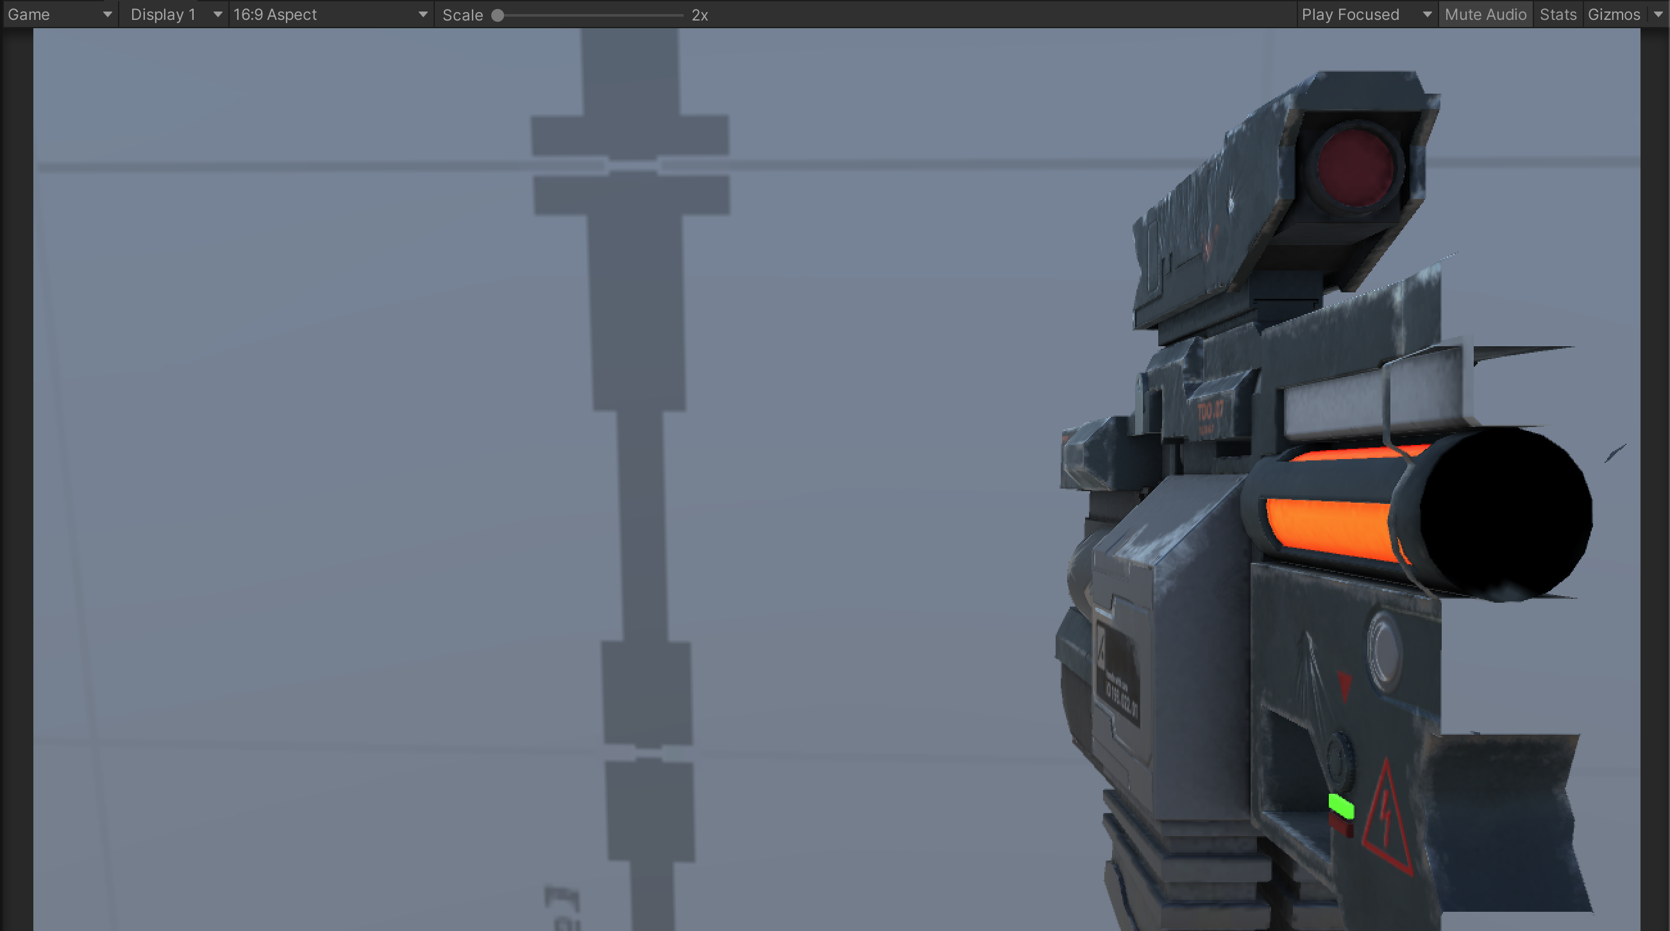Open the Display 1 dropdown
1670x931 pixels.
(174, 14)
